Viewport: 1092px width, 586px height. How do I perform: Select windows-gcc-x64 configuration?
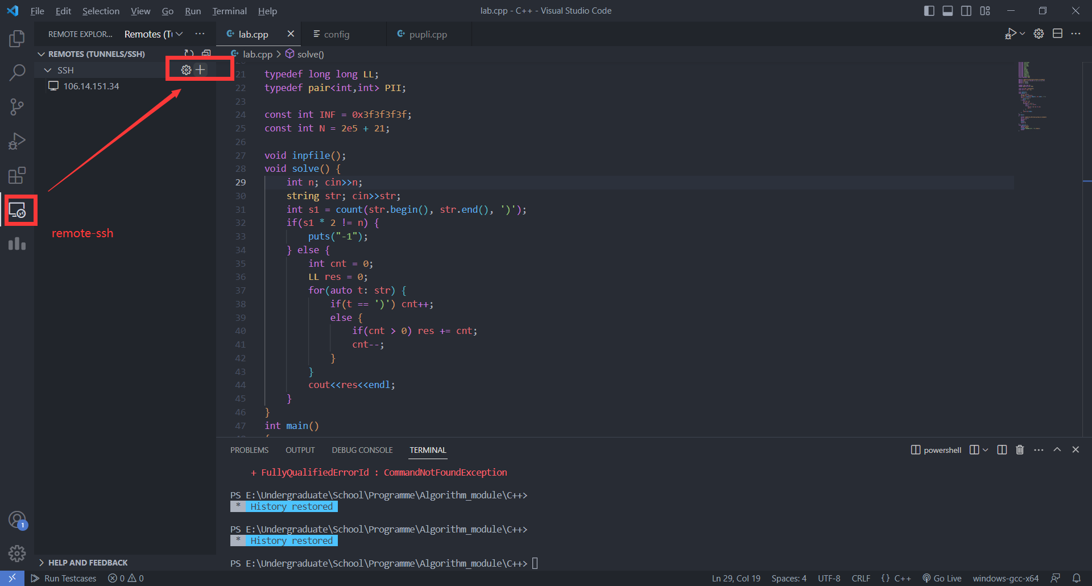coord(1006,578)
